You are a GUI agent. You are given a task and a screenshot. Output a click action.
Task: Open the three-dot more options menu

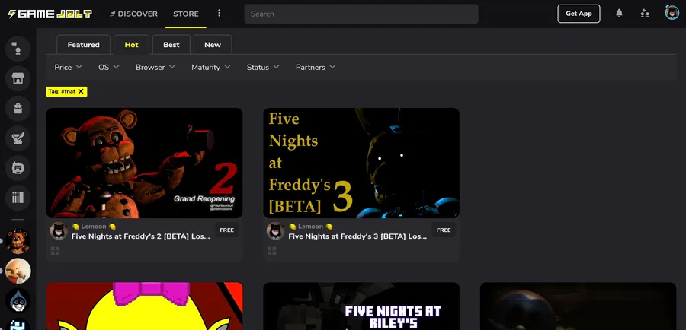[220, 14]
